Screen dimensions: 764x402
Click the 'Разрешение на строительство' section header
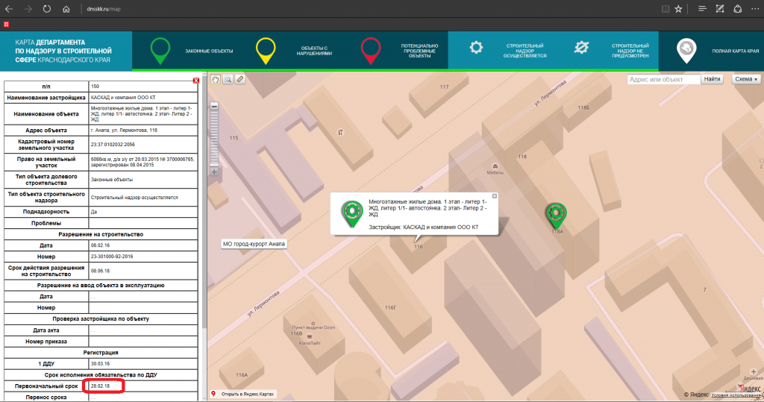point(101,234)
